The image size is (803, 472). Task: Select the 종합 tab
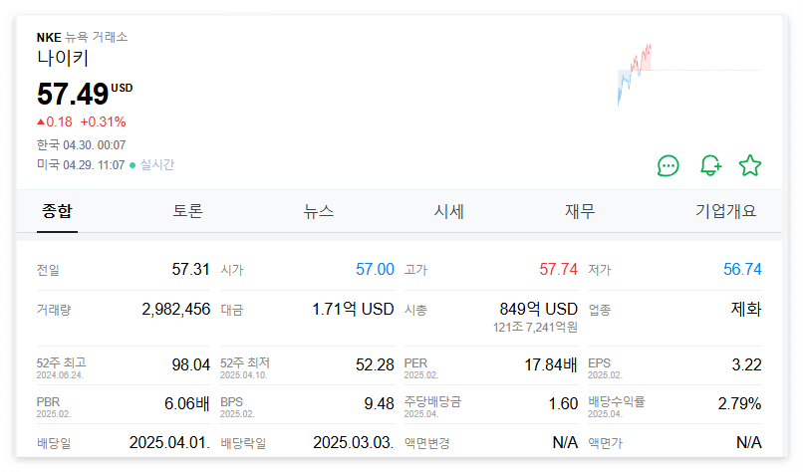(57, 211)
